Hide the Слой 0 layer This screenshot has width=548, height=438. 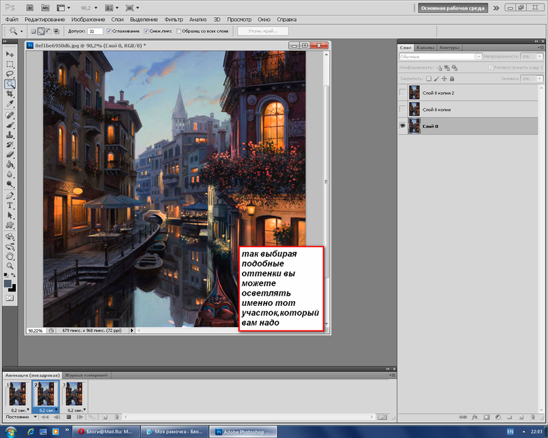403,126
